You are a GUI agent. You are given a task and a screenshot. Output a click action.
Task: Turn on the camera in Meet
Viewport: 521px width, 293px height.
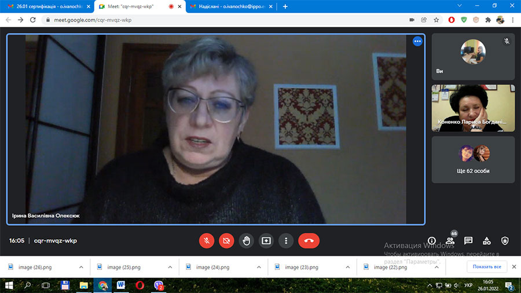point(226,240)
